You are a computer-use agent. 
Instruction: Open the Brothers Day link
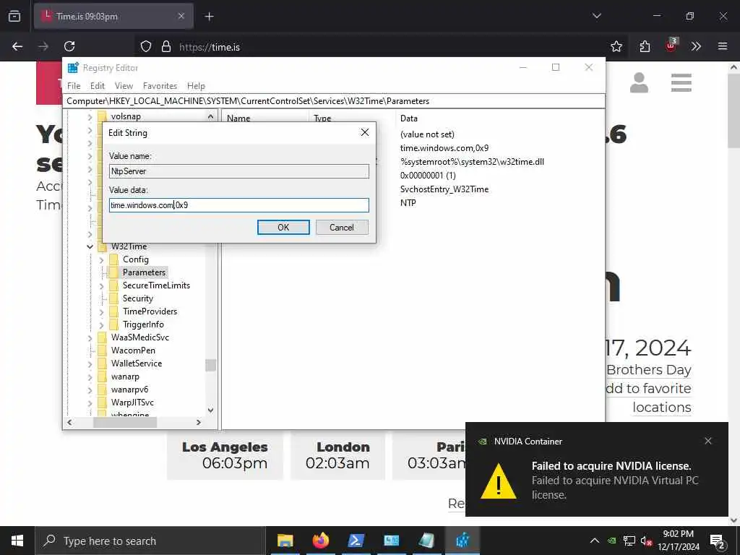click(x=648, y=370)
